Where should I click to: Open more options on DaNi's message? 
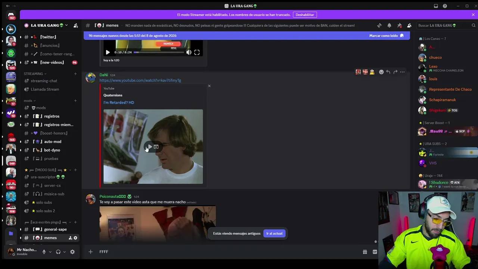pos(402,72)
